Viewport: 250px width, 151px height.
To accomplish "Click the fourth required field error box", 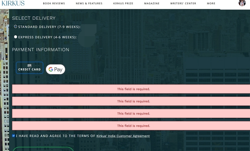I will pyautogui.click(x=133, y=126).
